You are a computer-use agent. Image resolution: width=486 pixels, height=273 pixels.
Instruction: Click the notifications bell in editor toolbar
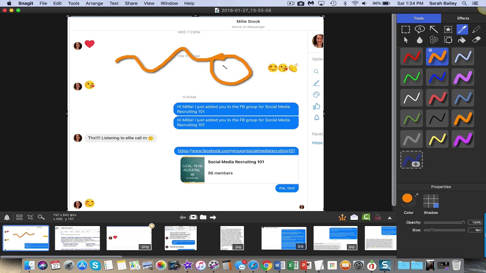pyautogui.click(x=7, y=217)
